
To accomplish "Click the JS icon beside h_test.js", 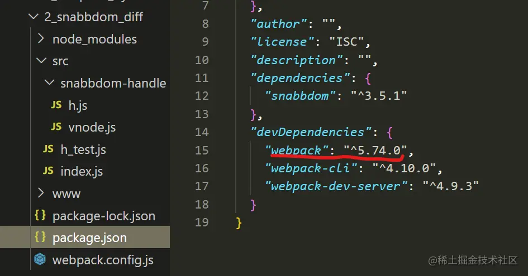I will (x=48, y=149).
